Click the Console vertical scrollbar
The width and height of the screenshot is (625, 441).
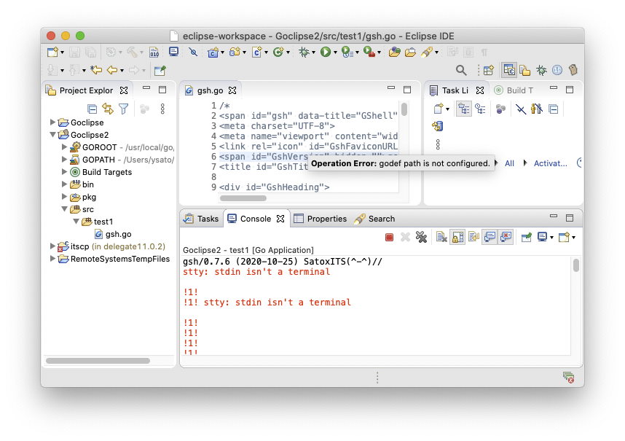point(575,265)
